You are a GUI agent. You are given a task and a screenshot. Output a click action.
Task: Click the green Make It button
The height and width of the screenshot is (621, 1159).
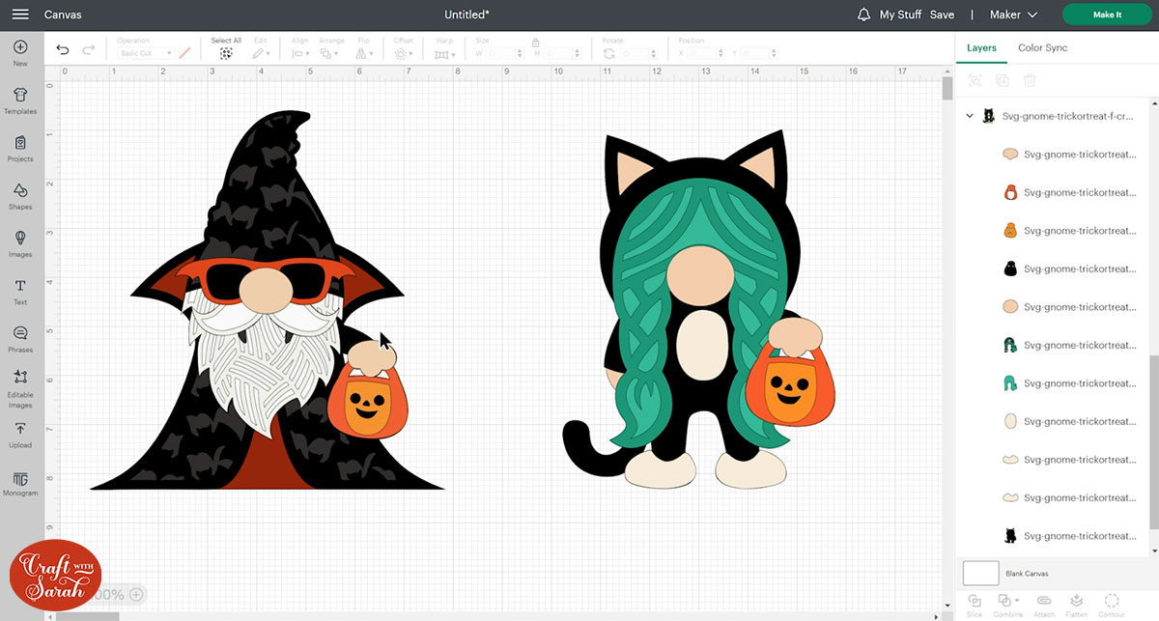pos(1106,14)
